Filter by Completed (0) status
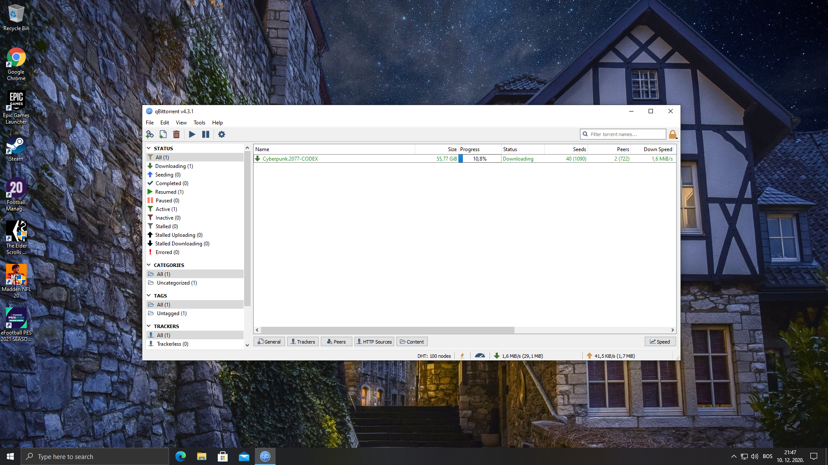The width and height of the screenshot is (828, 465). (195, 183)
